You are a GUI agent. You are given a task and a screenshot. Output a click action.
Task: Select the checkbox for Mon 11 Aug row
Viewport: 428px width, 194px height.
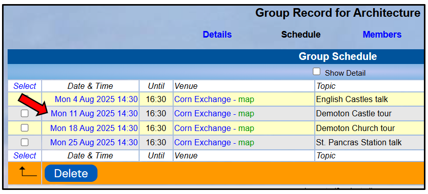tap(24, 114)
